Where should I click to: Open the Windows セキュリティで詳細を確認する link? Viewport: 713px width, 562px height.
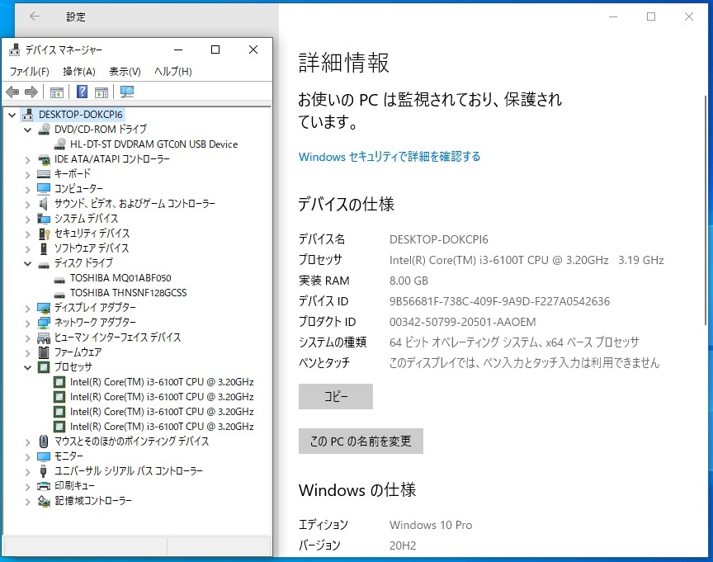(390, 157)
